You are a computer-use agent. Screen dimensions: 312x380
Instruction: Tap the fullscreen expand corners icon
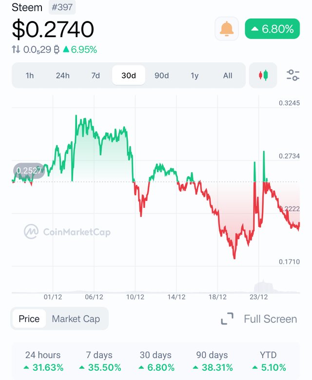[227, 319]
